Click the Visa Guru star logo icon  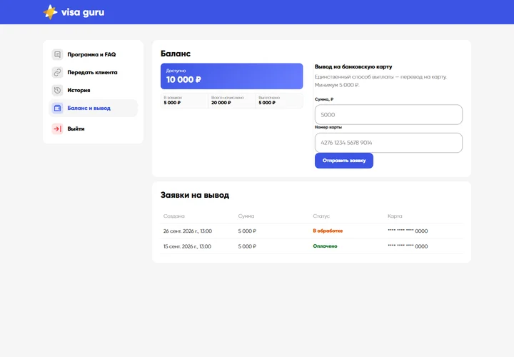pyautogui.click(x=50, y=12)
